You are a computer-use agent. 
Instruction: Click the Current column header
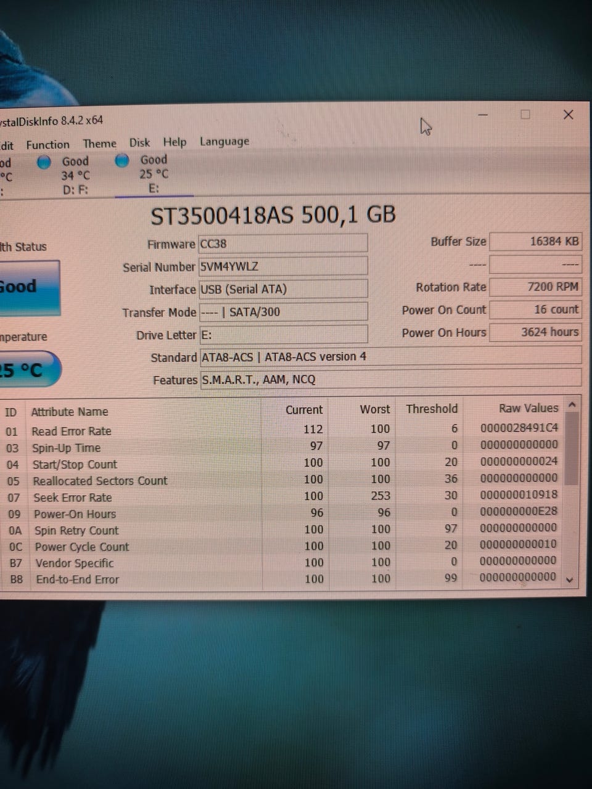point(304,410)
